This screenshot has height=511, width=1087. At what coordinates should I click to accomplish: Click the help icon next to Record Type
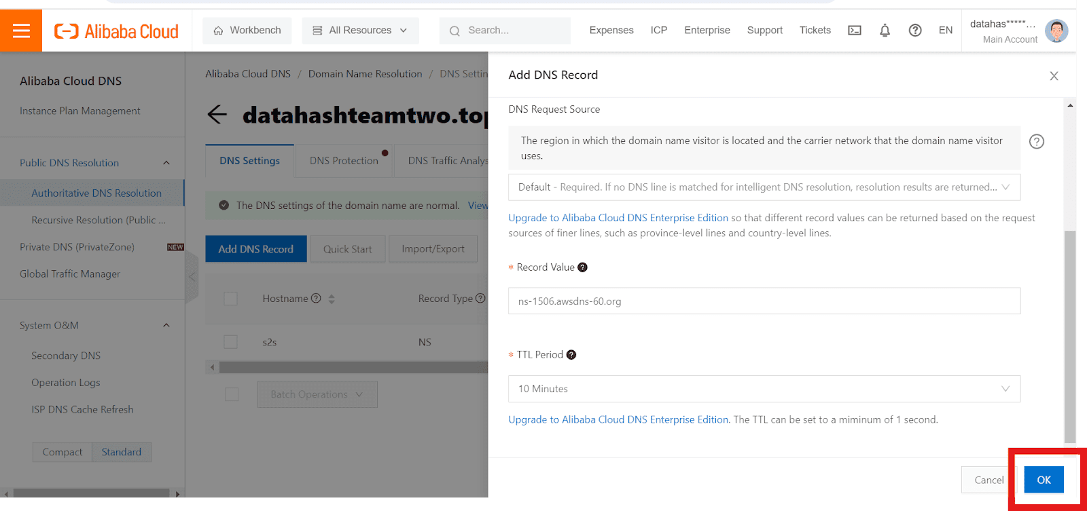click(480, 299)
